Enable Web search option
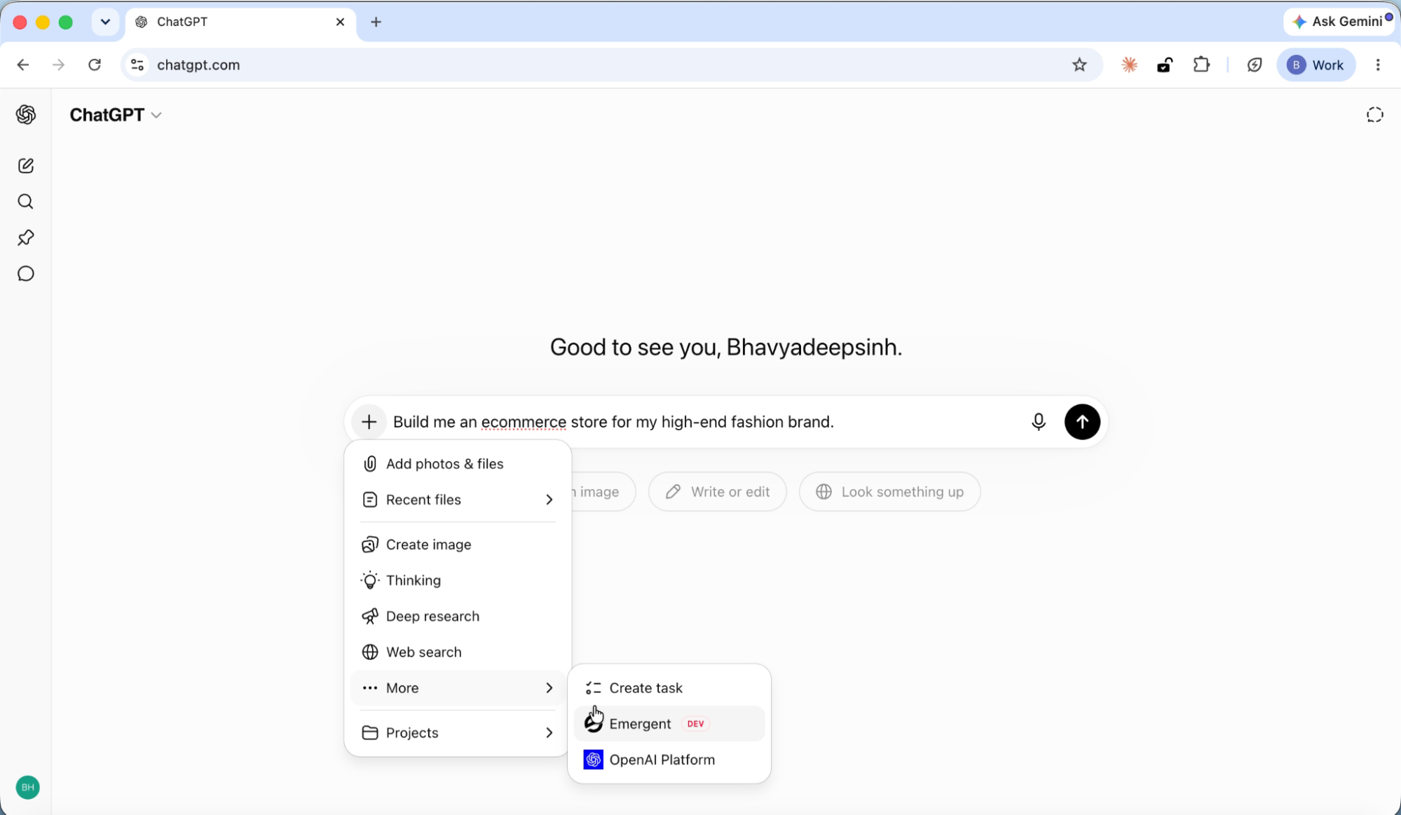 pos(458,652)
